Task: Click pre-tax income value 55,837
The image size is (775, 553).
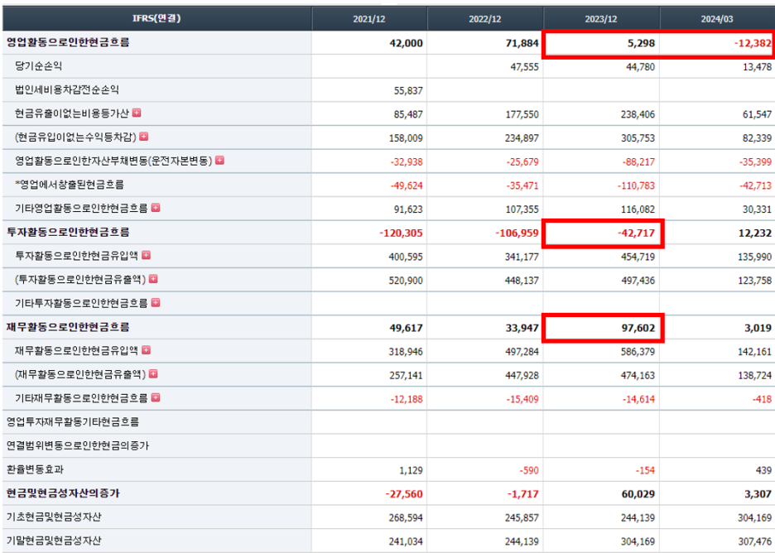Action: 408,90
